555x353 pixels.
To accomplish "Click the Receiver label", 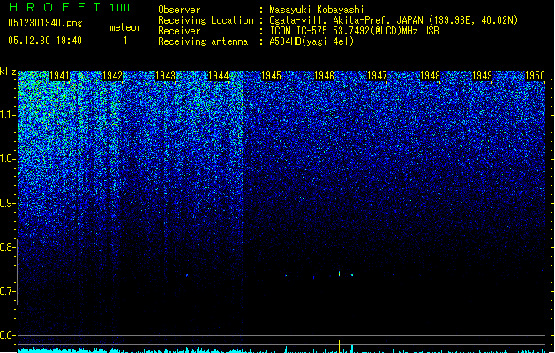I will (179, 31).
